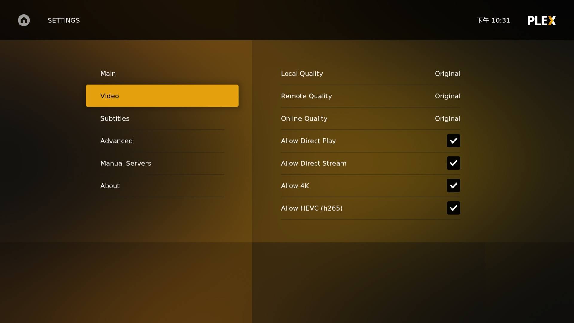This screenshot has width=574, height=323.
Task: Enable Allow 4K setting
Action: (x=453, y=185)
